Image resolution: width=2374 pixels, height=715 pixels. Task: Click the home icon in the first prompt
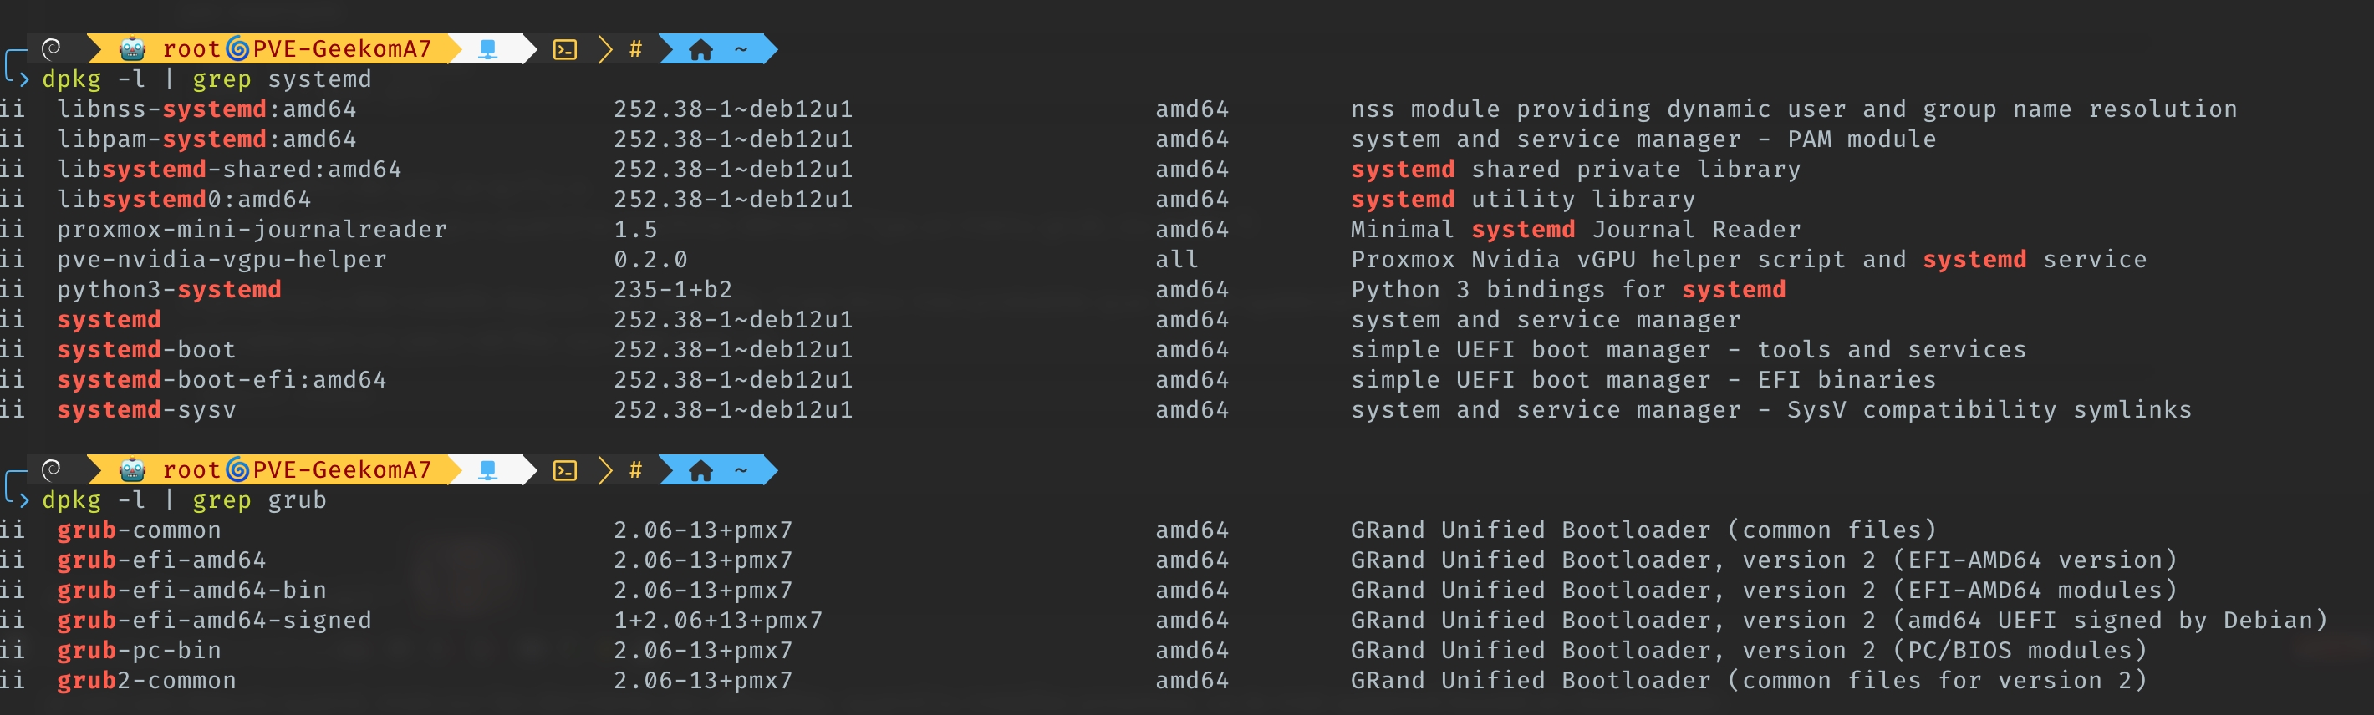[700, 50]
